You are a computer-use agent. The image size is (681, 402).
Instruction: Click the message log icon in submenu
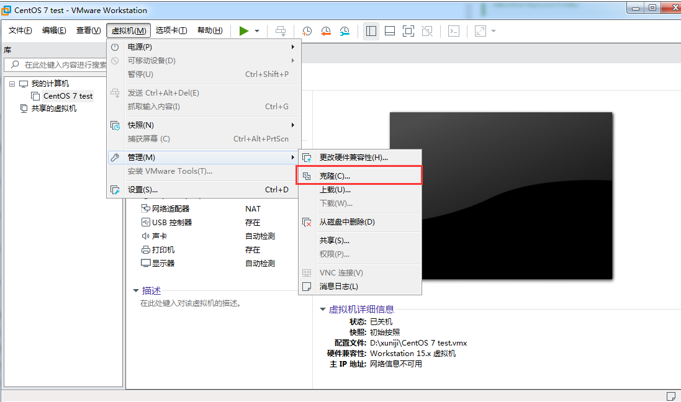click(307, 287)
